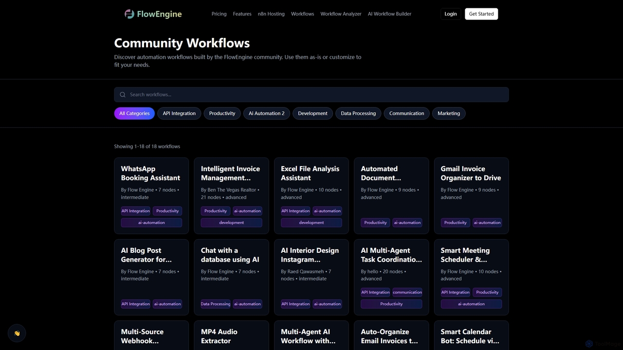Click the Community Workflows heading
This screenshot has height=350, width=623.
pos(182,43)
